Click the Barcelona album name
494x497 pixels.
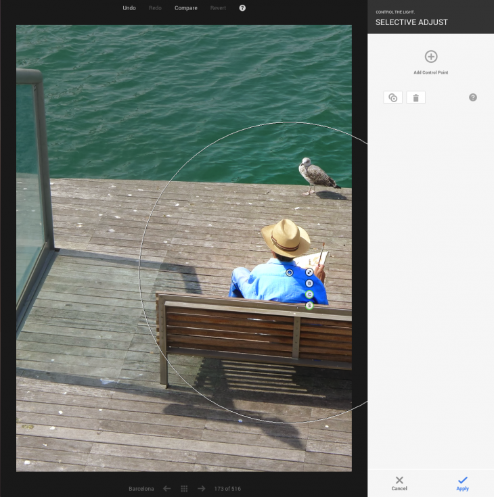141,489
